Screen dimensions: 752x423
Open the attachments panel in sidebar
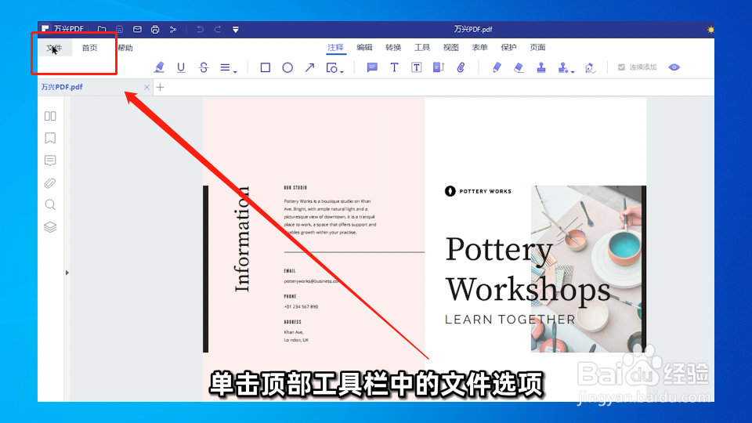coord(50,183)
